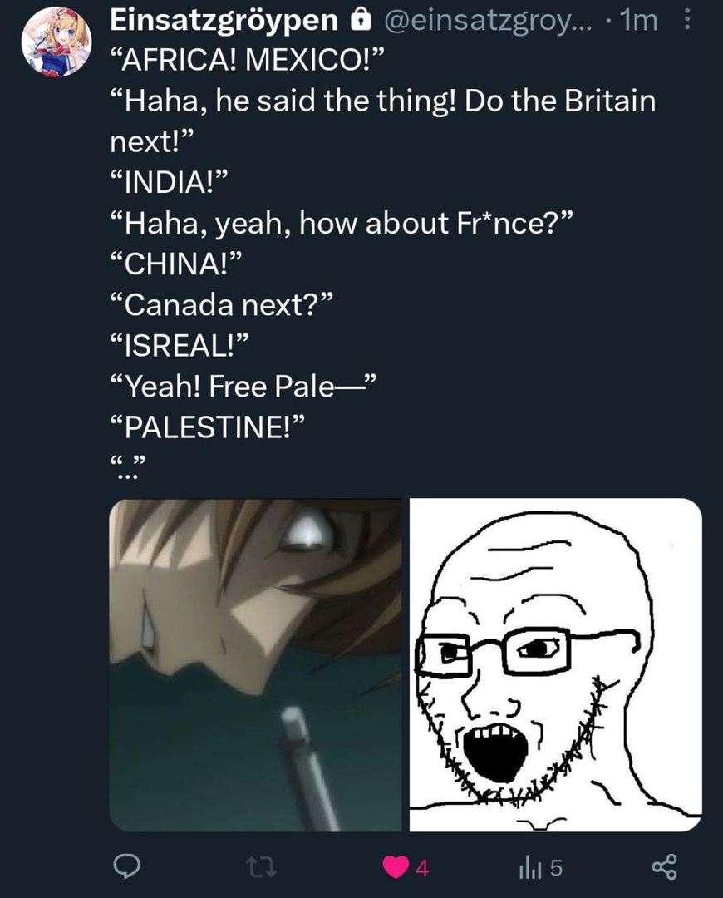Open the 1m timestamp link

[639, 21]
